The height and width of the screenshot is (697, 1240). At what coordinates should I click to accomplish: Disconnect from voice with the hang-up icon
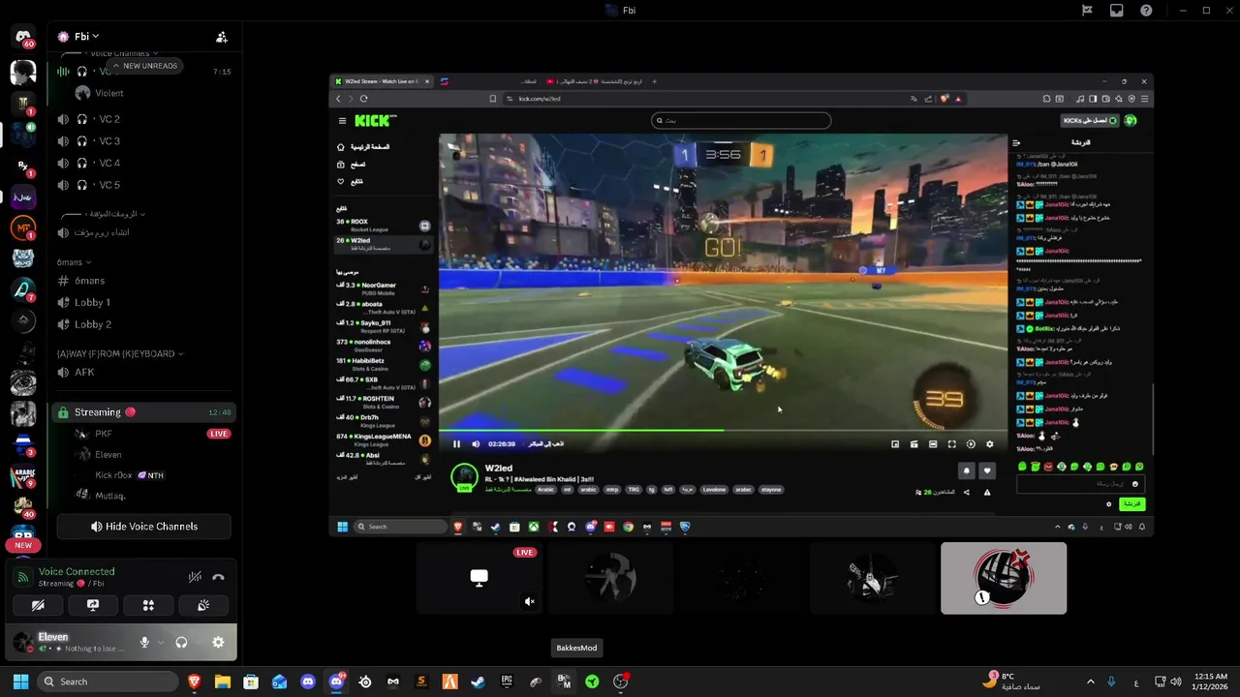(218, 577)
